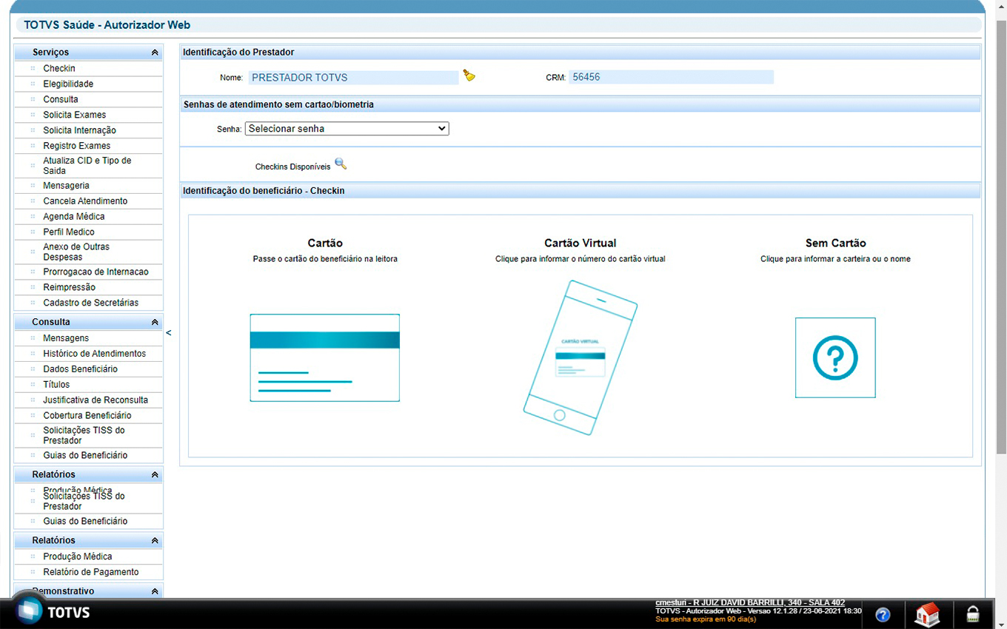Open help via the blue question icon
Image resolution: width=1007 pixels, height=629 pixels.
883,614
